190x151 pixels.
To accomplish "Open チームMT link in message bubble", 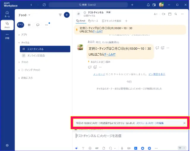I will coord(110,54).
